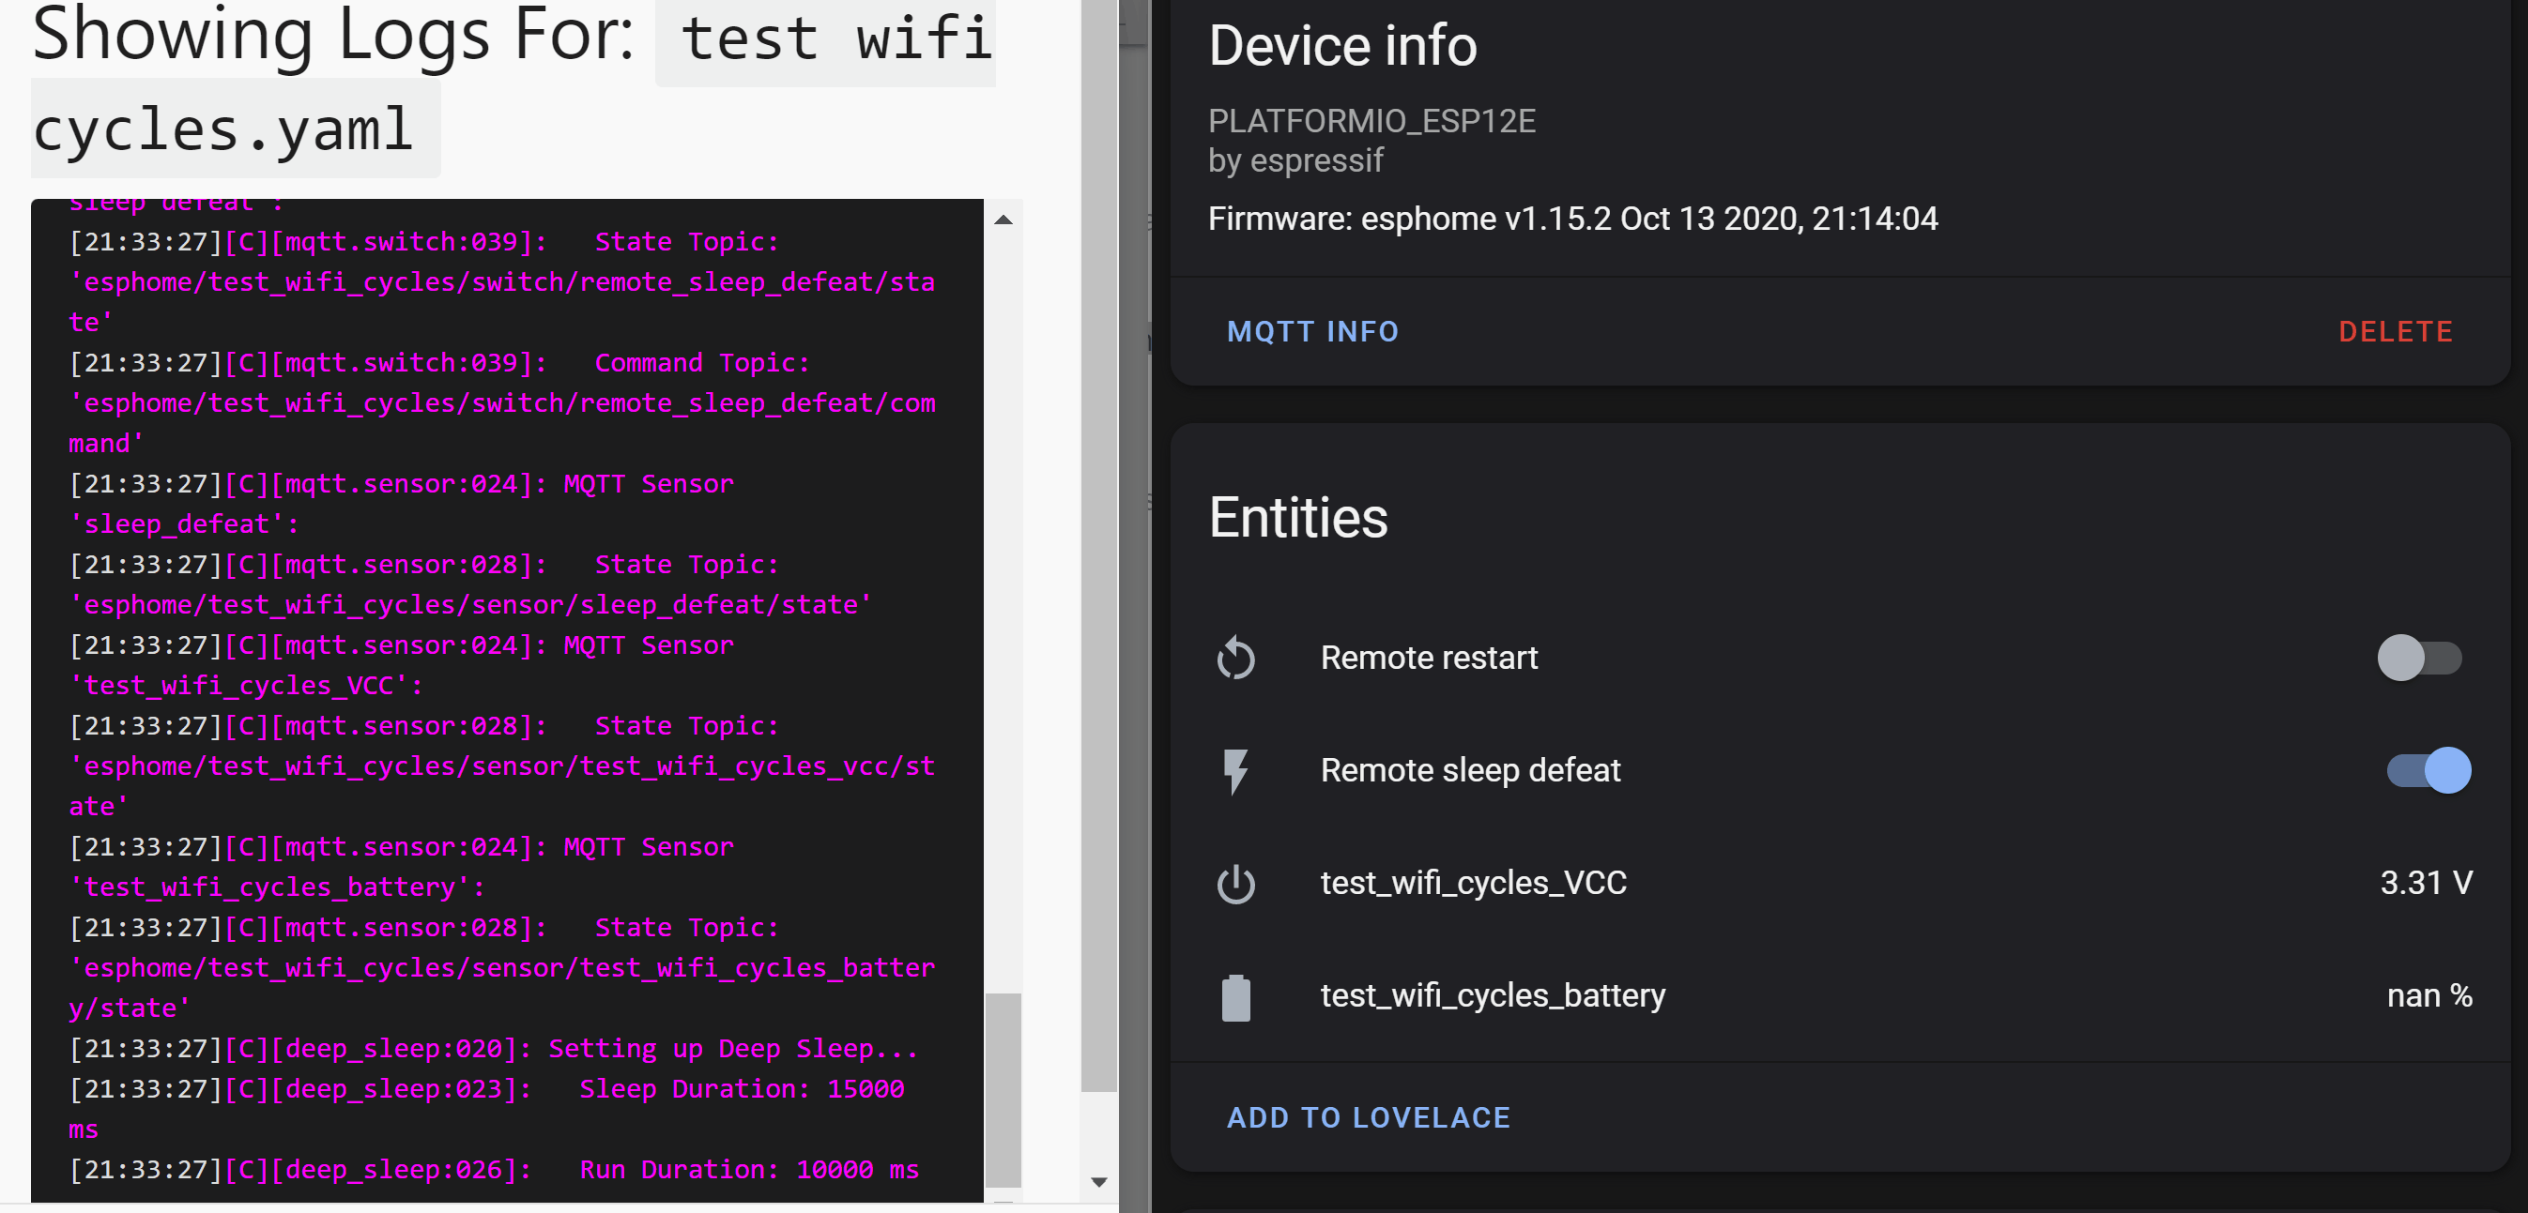
Task: Click the cycles.yaml filename in log title
Action: (222, 129)
